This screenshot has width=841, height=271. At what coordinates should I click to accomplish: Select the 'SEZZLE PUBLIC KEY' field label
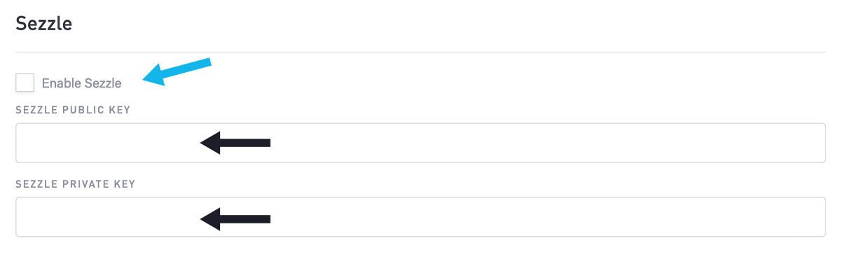73,111
